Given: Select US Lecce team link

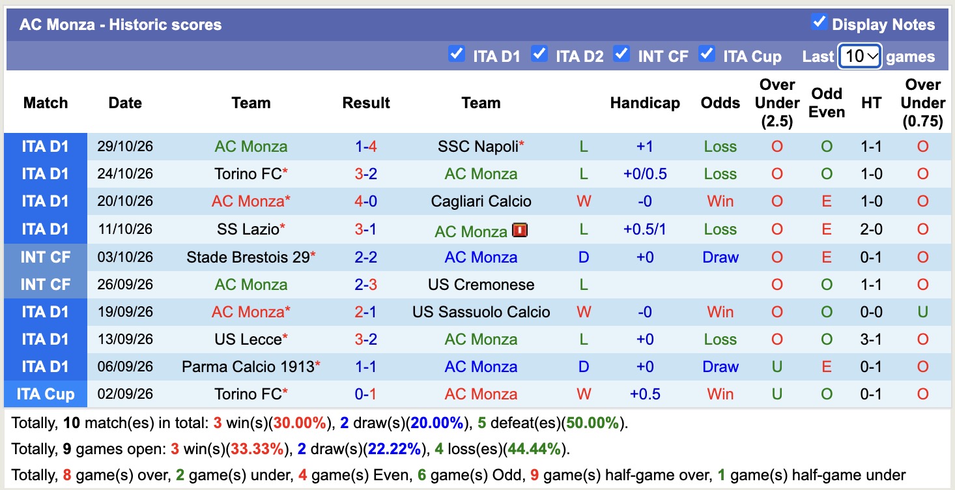Looking at the screenshot, I should (x=248, y=339).
